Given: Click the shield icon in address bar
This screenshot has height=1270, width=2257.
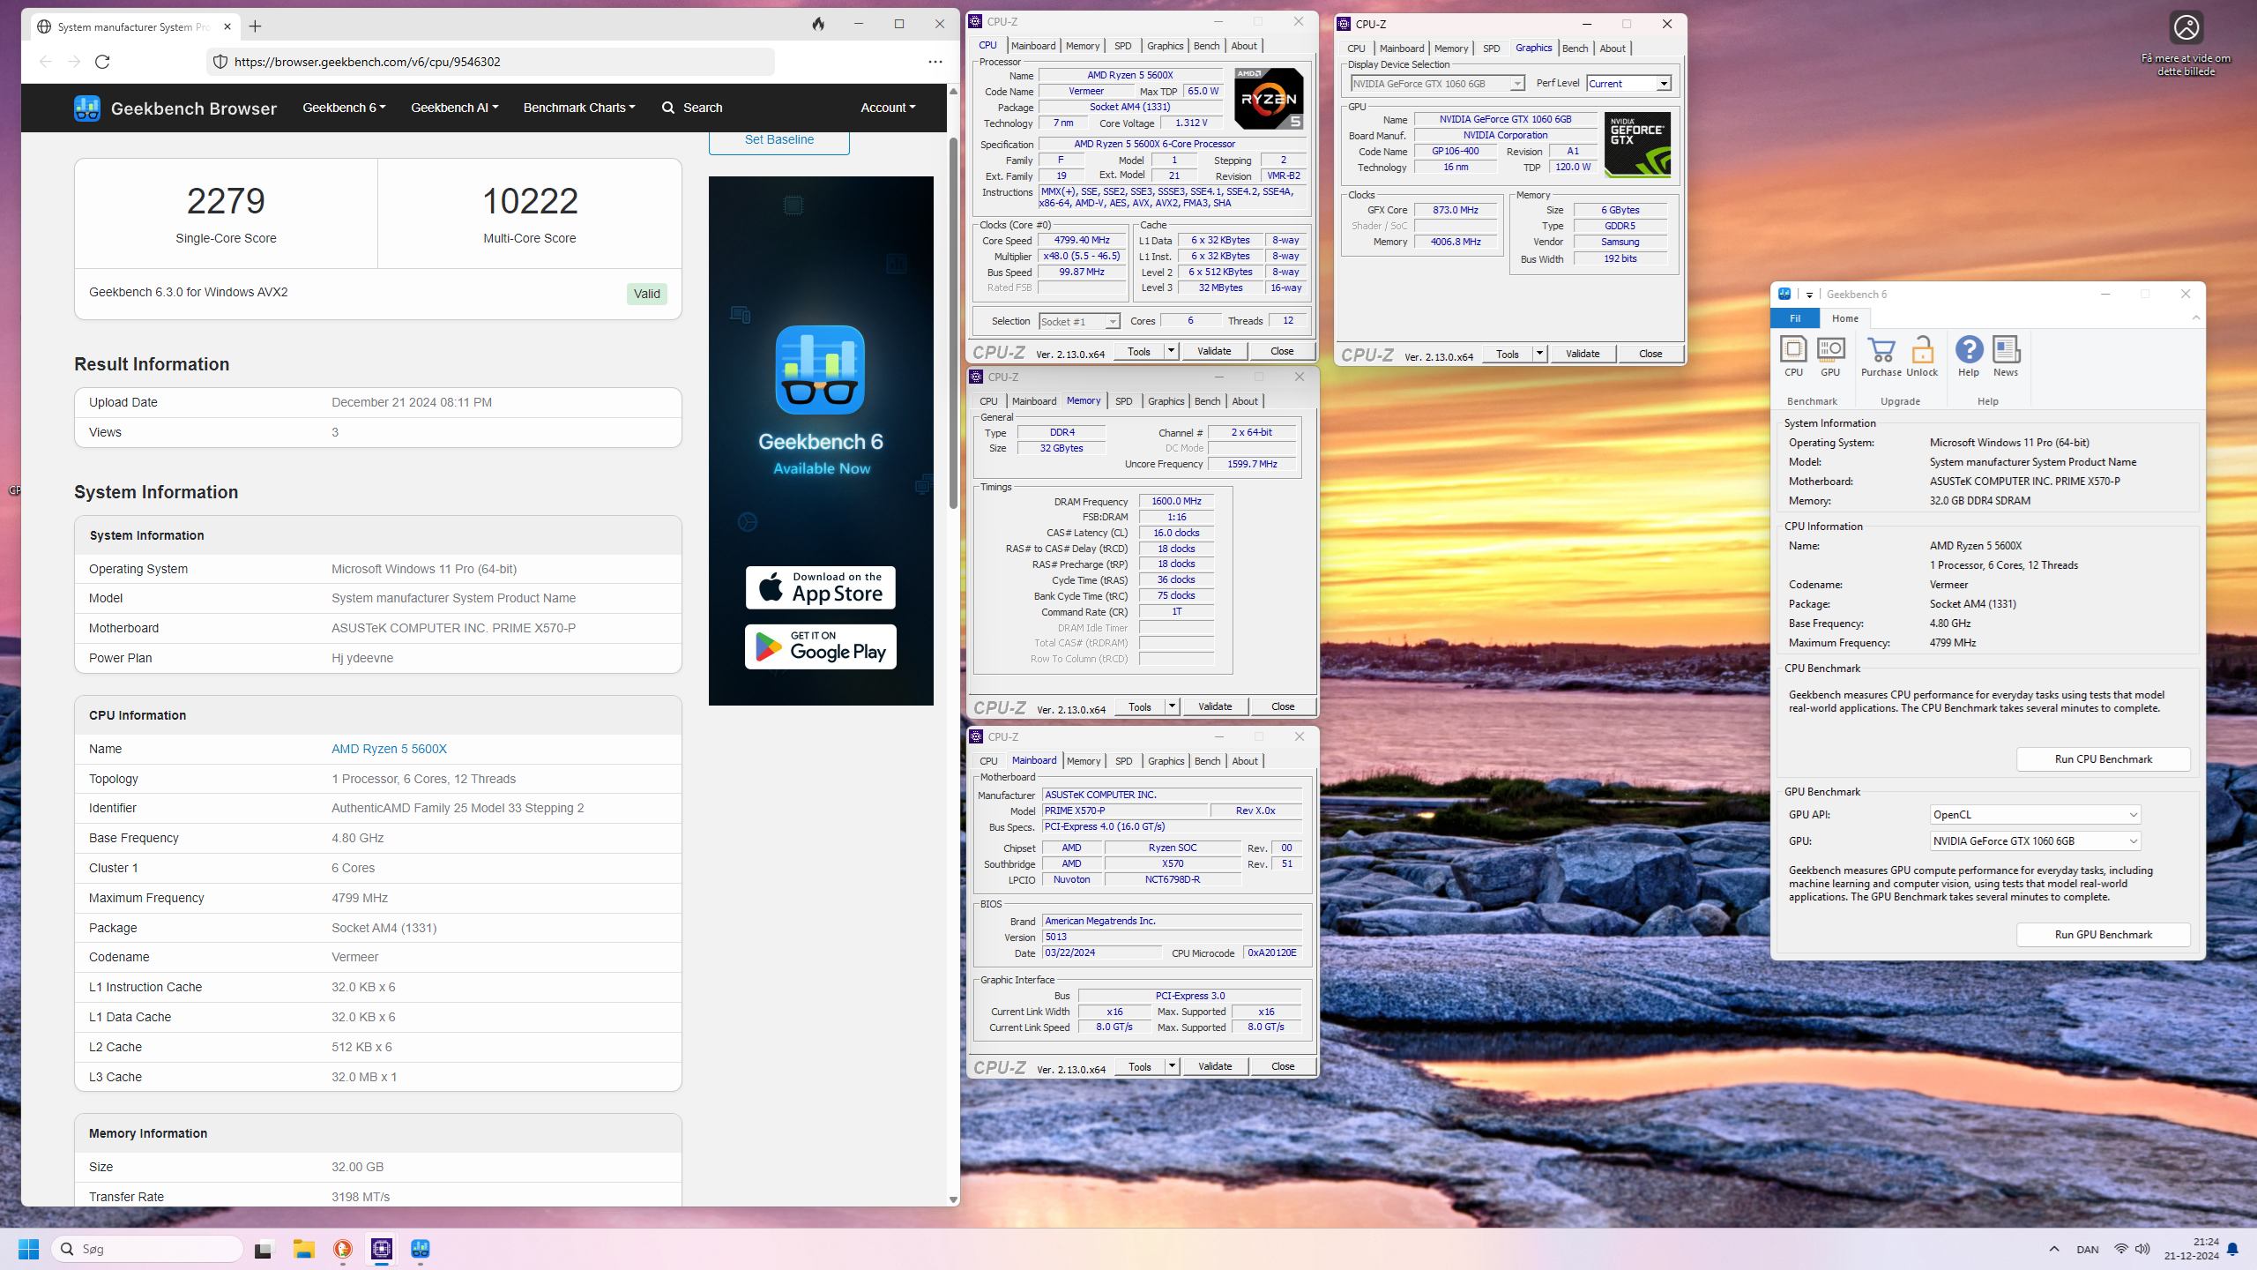Looking at the screenshot, I should (220, 62).
